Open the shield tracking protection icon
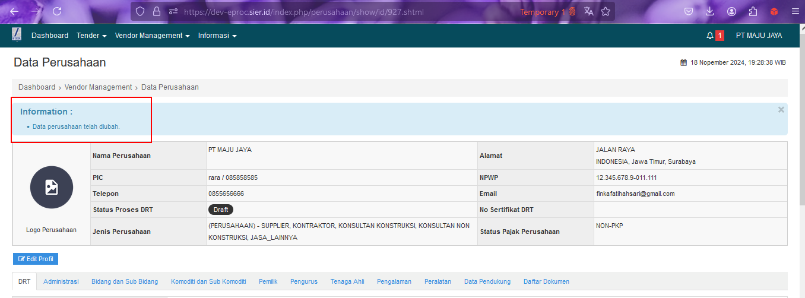 tap(140, 11)
